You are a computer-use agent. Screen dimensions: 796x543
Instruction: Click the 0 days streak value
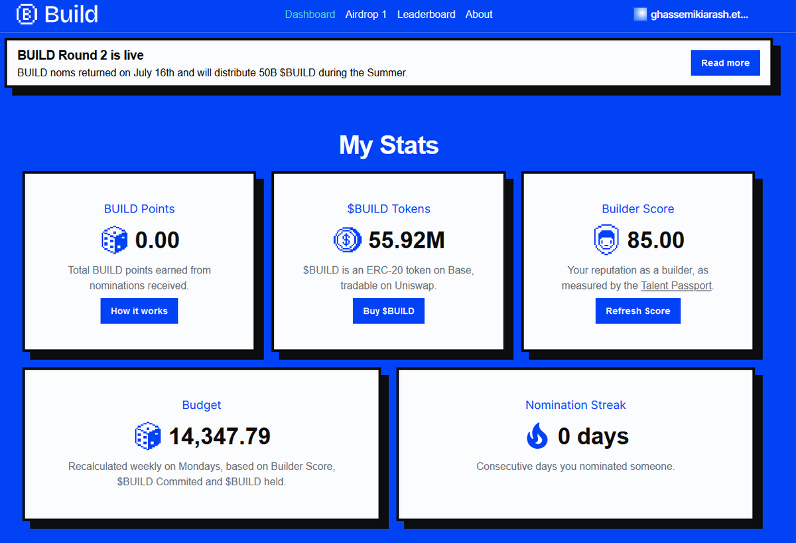click(593, 437)
